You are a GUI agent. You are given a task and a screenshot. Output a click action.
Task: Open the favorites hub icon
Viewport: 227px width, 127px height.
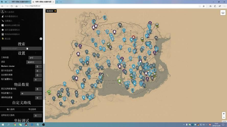pyautogui.click(x=210, y=6)
